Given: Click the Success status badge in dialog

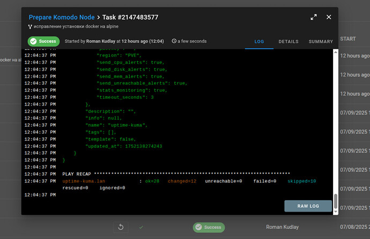Looking at the screenshot, I should (x=43, y=41).
